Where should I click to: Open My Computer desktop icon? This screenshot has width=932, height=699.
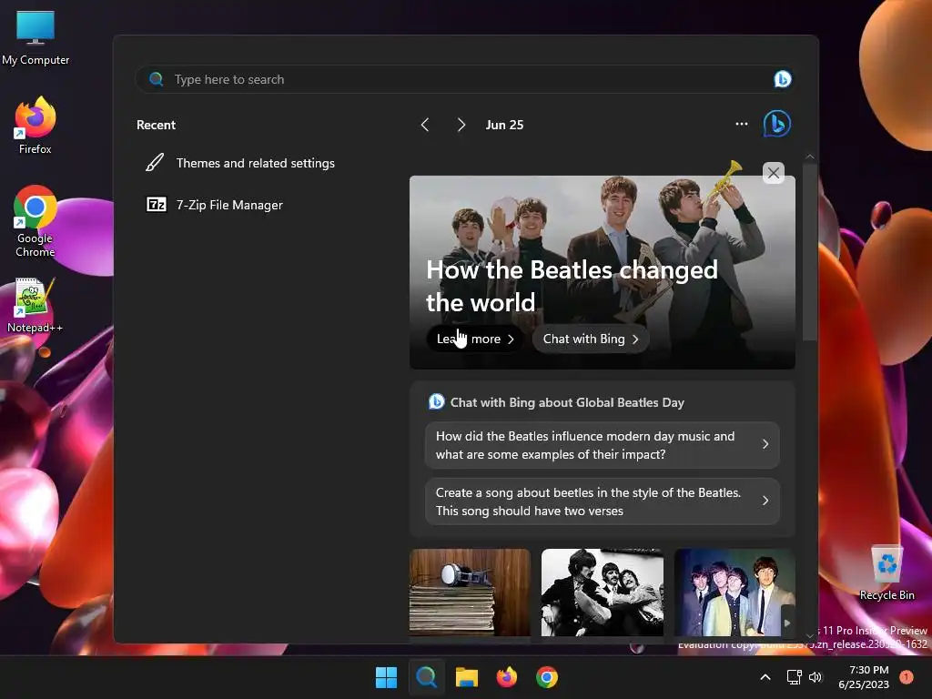35,38
